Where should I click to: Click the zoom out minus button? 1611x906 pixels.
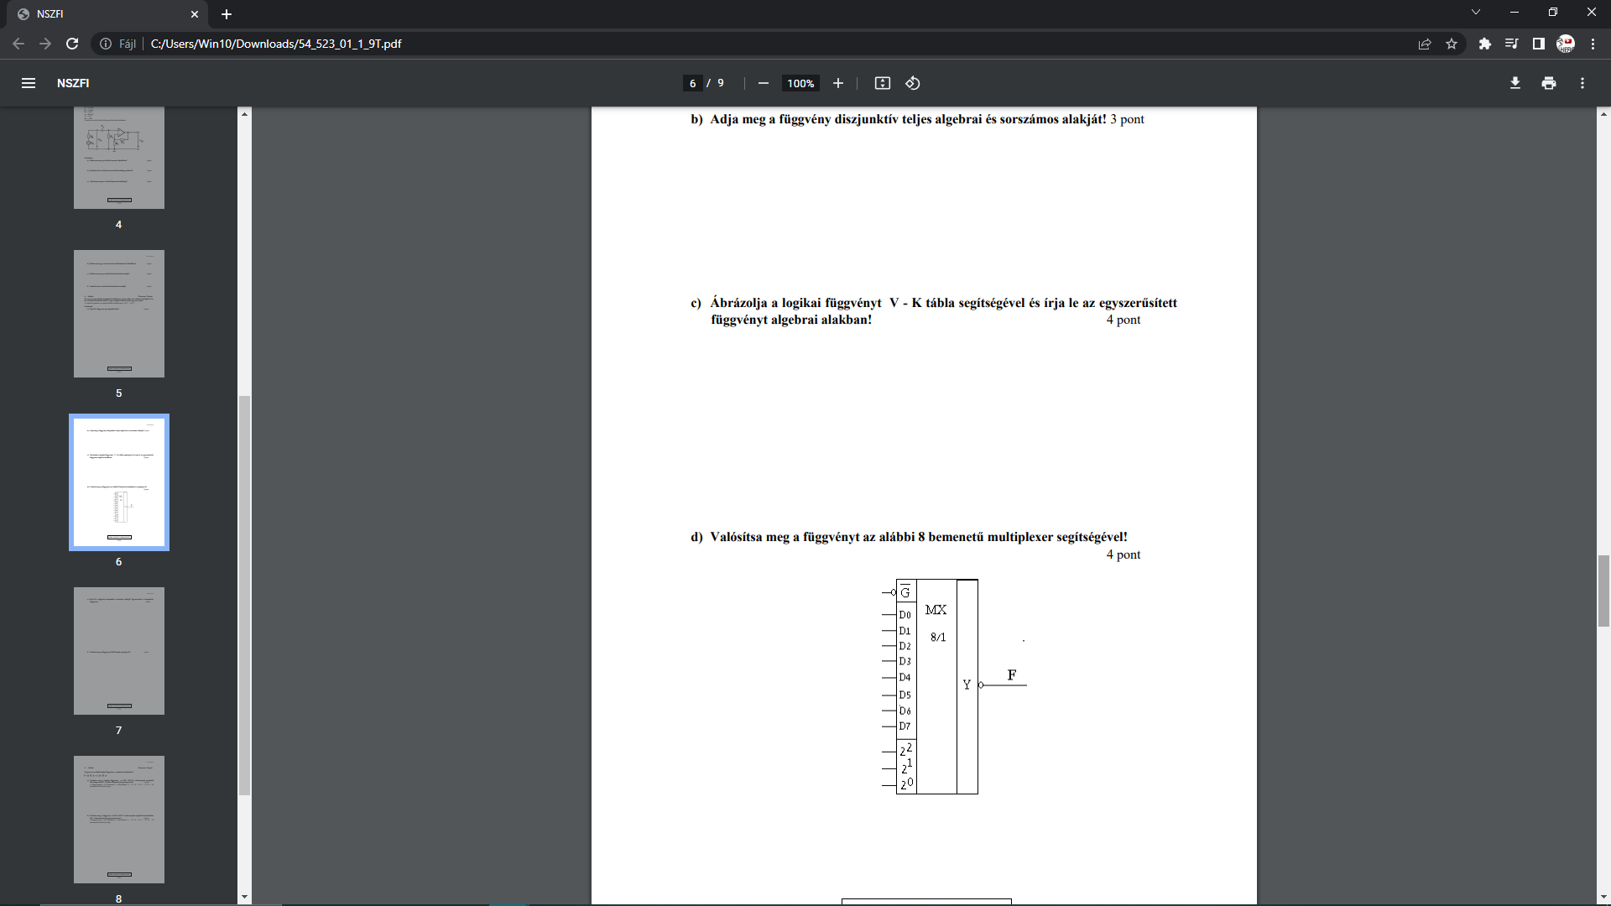tap(763, 83)
